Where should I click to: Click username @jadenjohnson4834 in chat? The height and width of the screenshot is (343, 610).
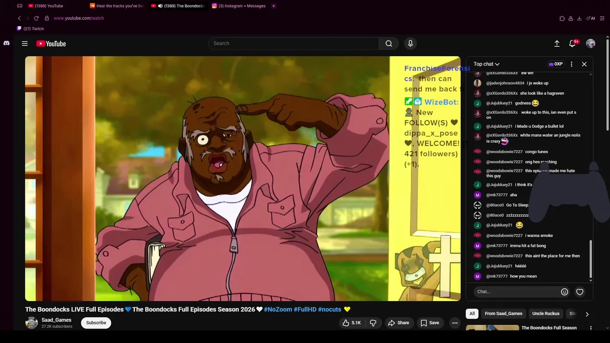[505, 83]
